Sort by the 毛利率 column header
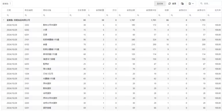Screen dimensions: 222x111 pyautogui.click(x=218, y=10)
